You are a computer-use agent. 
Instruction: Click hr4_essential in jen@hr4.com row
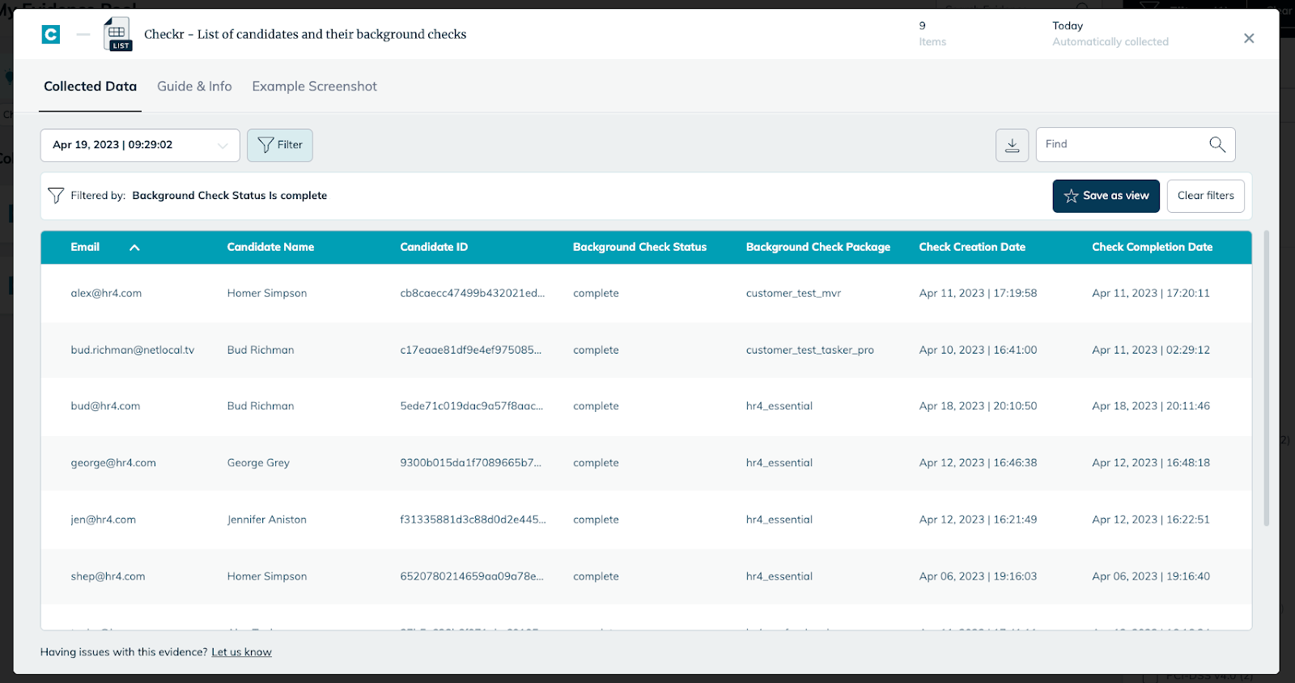pos(779,520)
